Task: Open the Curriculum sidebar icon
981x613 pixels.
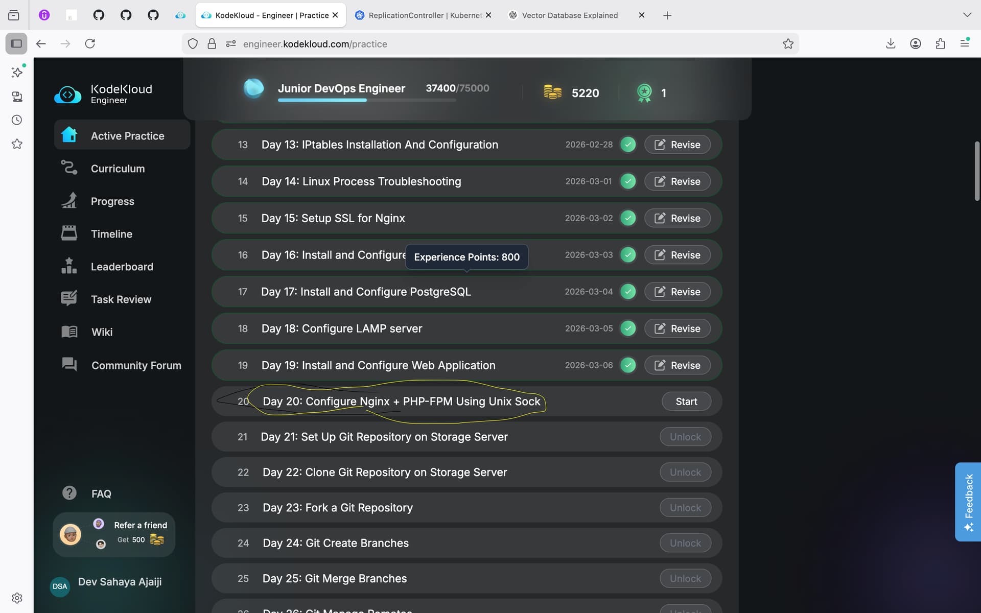Action: click(69, 168)
